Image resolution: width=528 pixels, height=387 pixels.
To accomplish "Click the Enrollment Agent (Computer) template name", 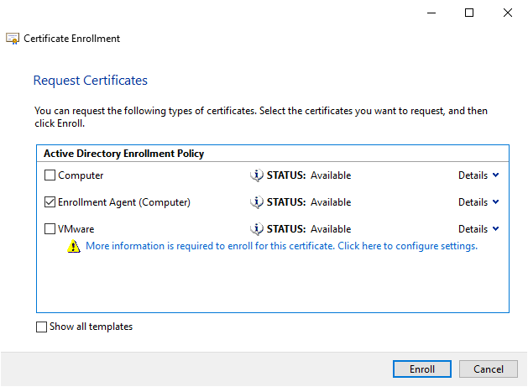I will coord(124,202).
